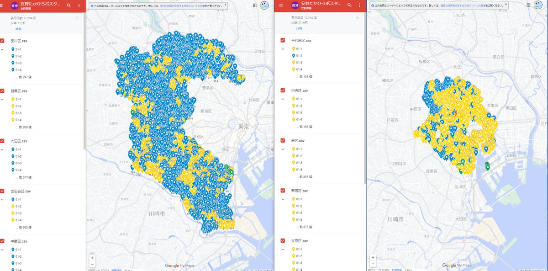Image resolution: width=548 pixels, height=271 pixels.
Task: Open the three-dot options menu in right window
Action: (358, 5)
